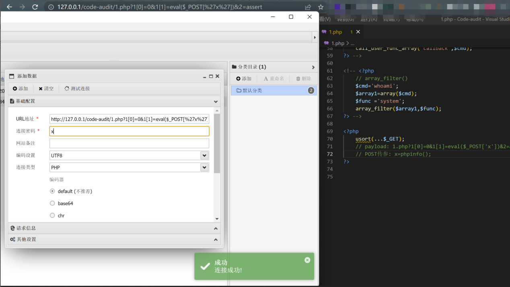
Task: Dismiss the 连接成功 notification
Action: pos(307,260)
